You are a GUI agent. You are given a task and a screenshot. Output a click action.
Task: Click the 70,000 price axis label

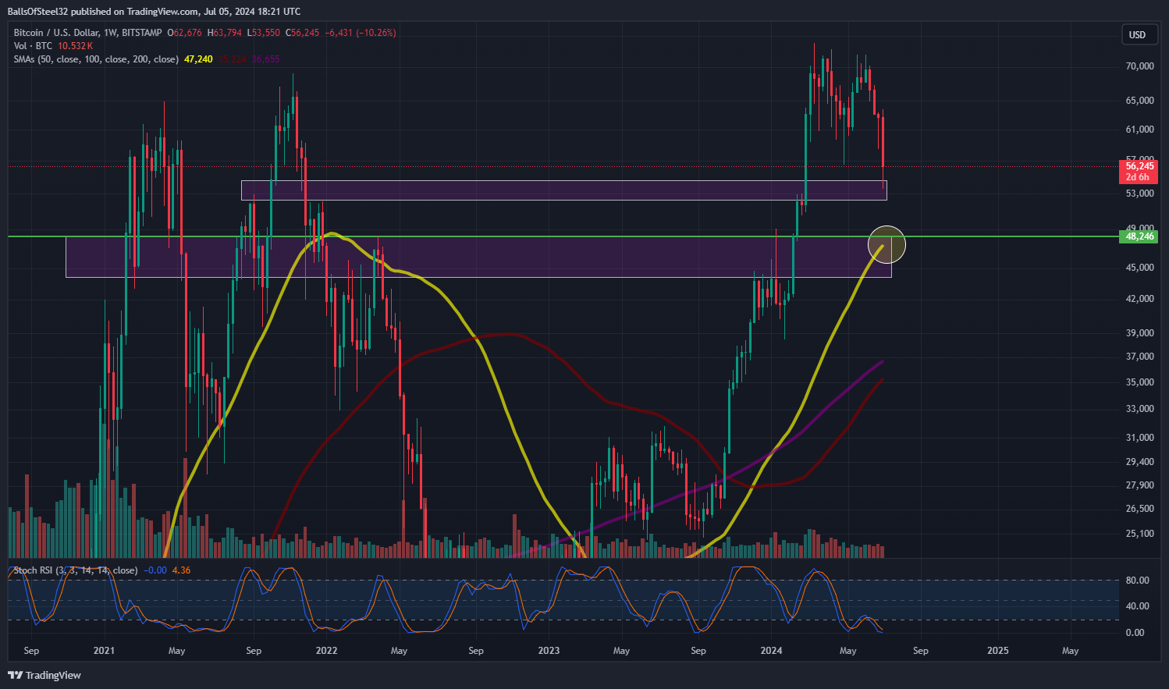coord(1139,66)
